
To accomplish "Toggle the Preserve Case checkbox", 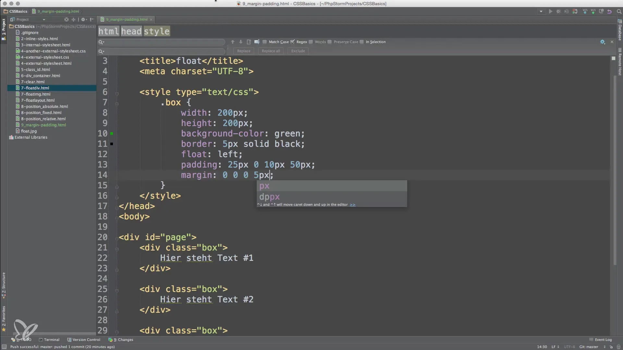I will pos(330,42).
